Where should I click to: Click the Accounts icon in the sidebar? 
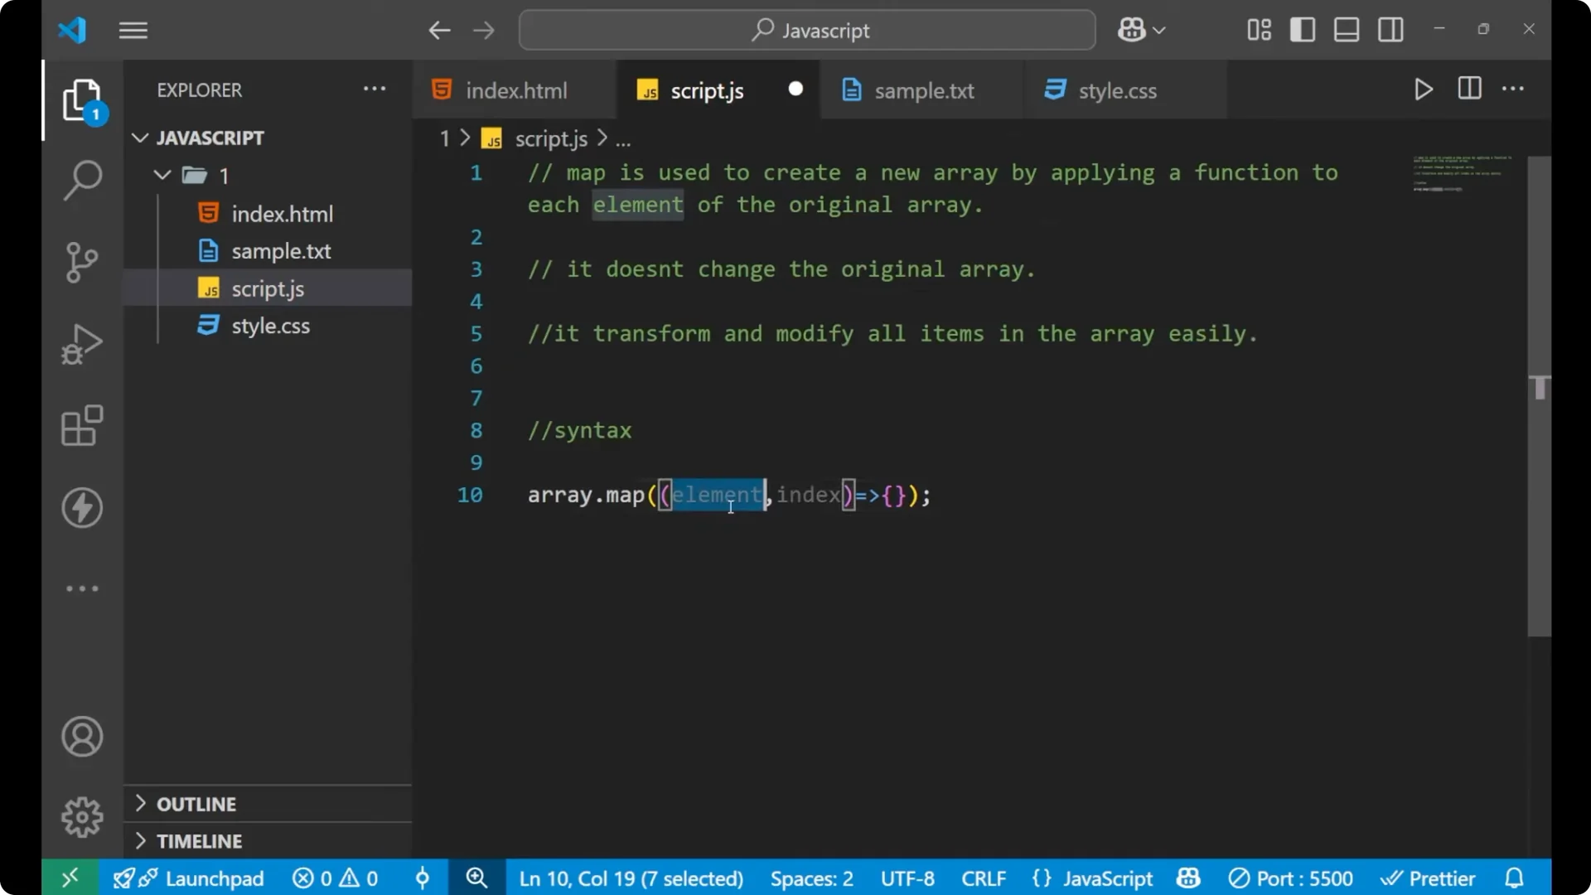81,737
